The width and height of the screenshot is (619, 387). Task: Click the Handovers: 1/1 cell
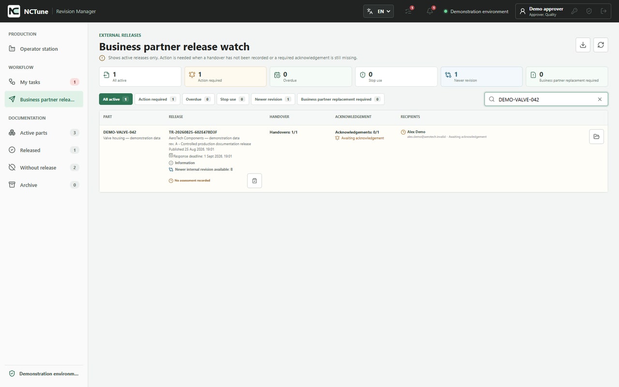pos(283,132)
